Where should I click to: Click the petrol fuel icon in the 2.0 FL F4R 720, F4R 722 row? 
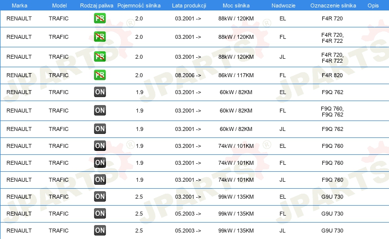pos(99,36)
